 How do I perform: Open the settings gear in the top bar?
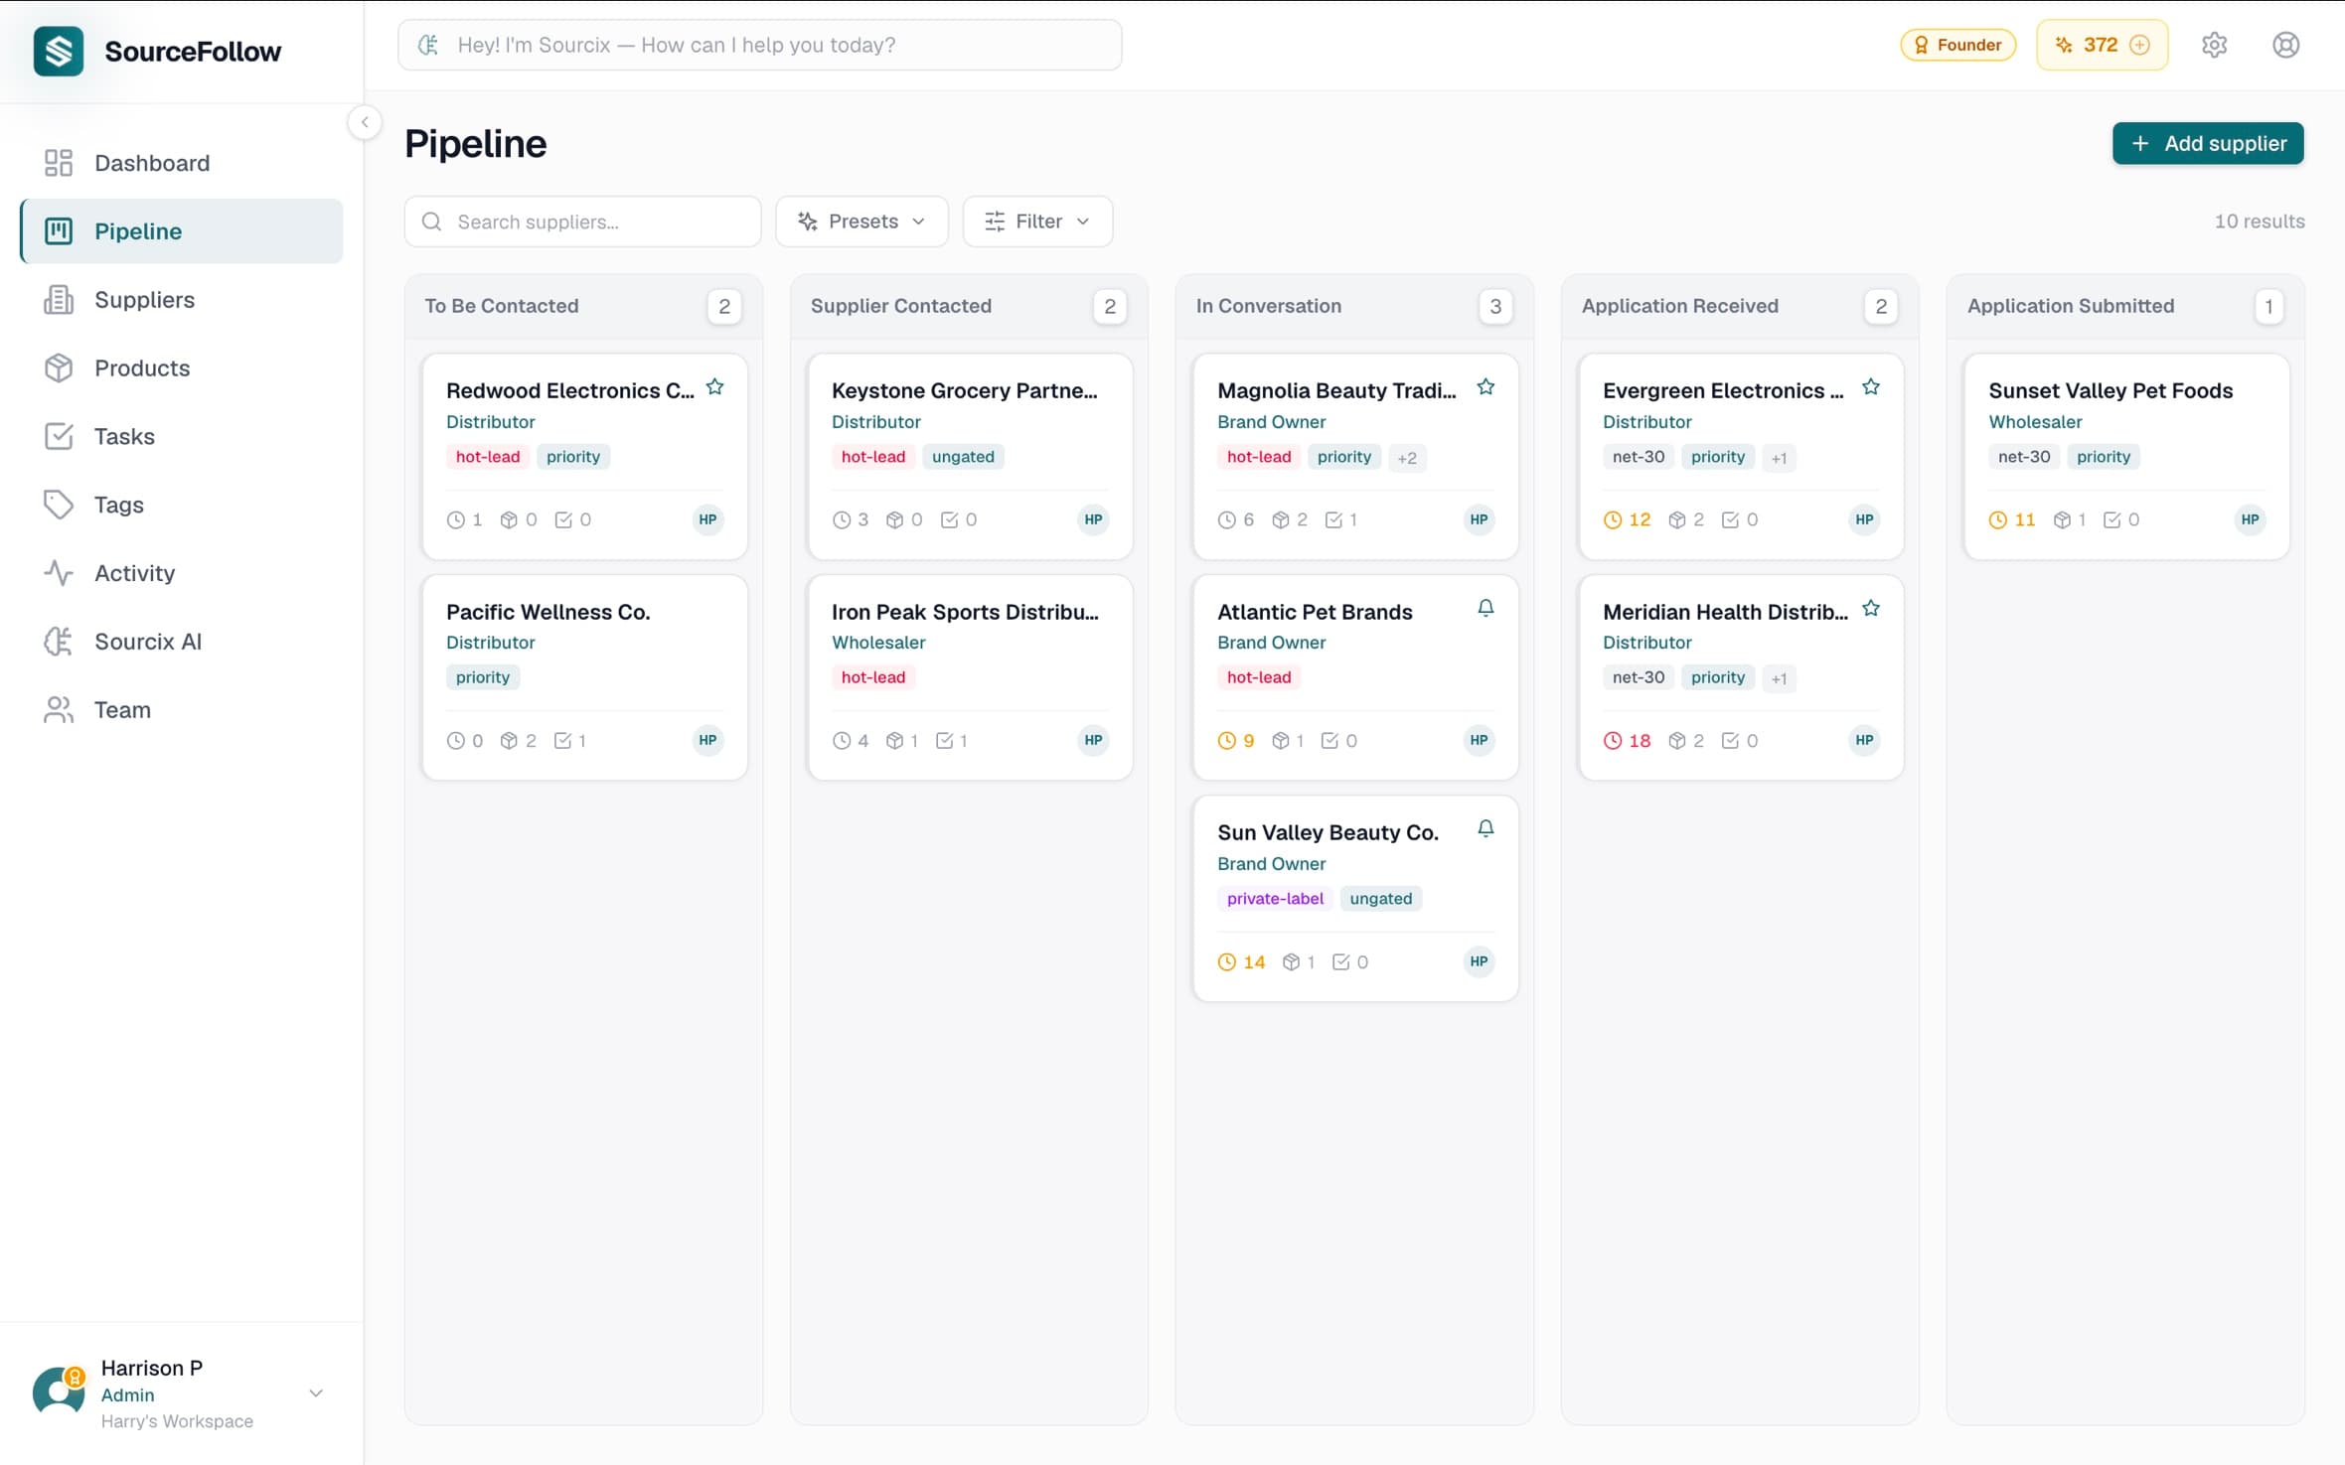tap(2215, 44)
